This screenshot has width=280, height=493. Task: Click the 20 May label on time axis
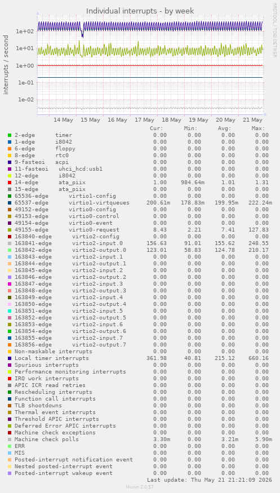click(x=226, y=120)
